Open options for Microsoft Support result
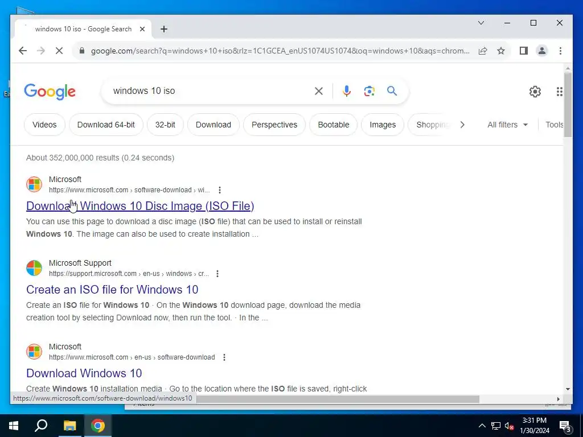Image resolution: width=583 pixels, height=437 pixels. coord(217,274)
